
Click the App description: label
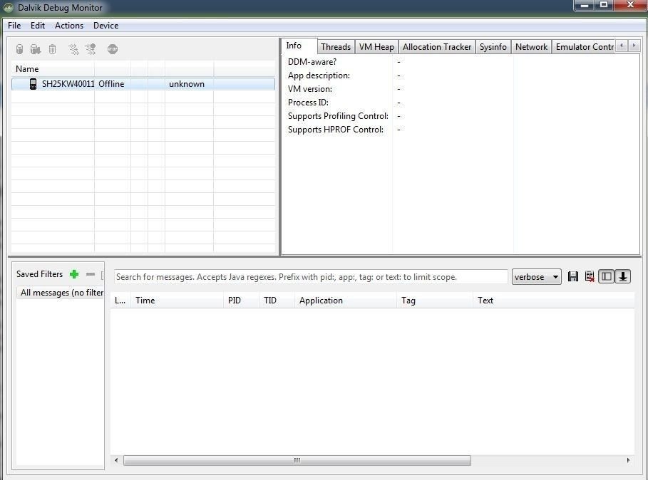tap(319, 75)
